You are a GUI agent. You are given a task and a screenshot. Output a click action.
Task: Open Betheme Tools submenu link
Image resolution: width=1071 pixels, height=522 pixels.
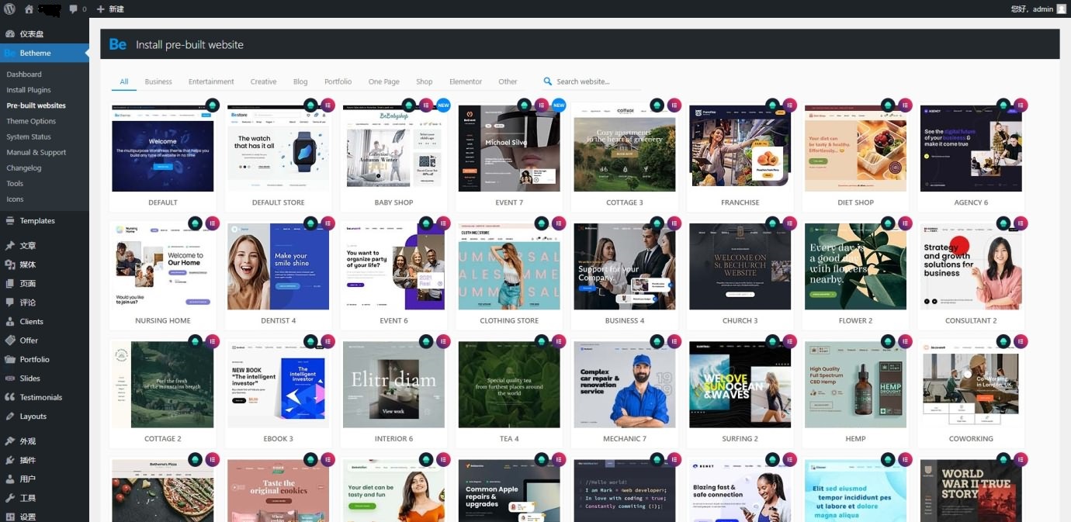tap(15, 184)
